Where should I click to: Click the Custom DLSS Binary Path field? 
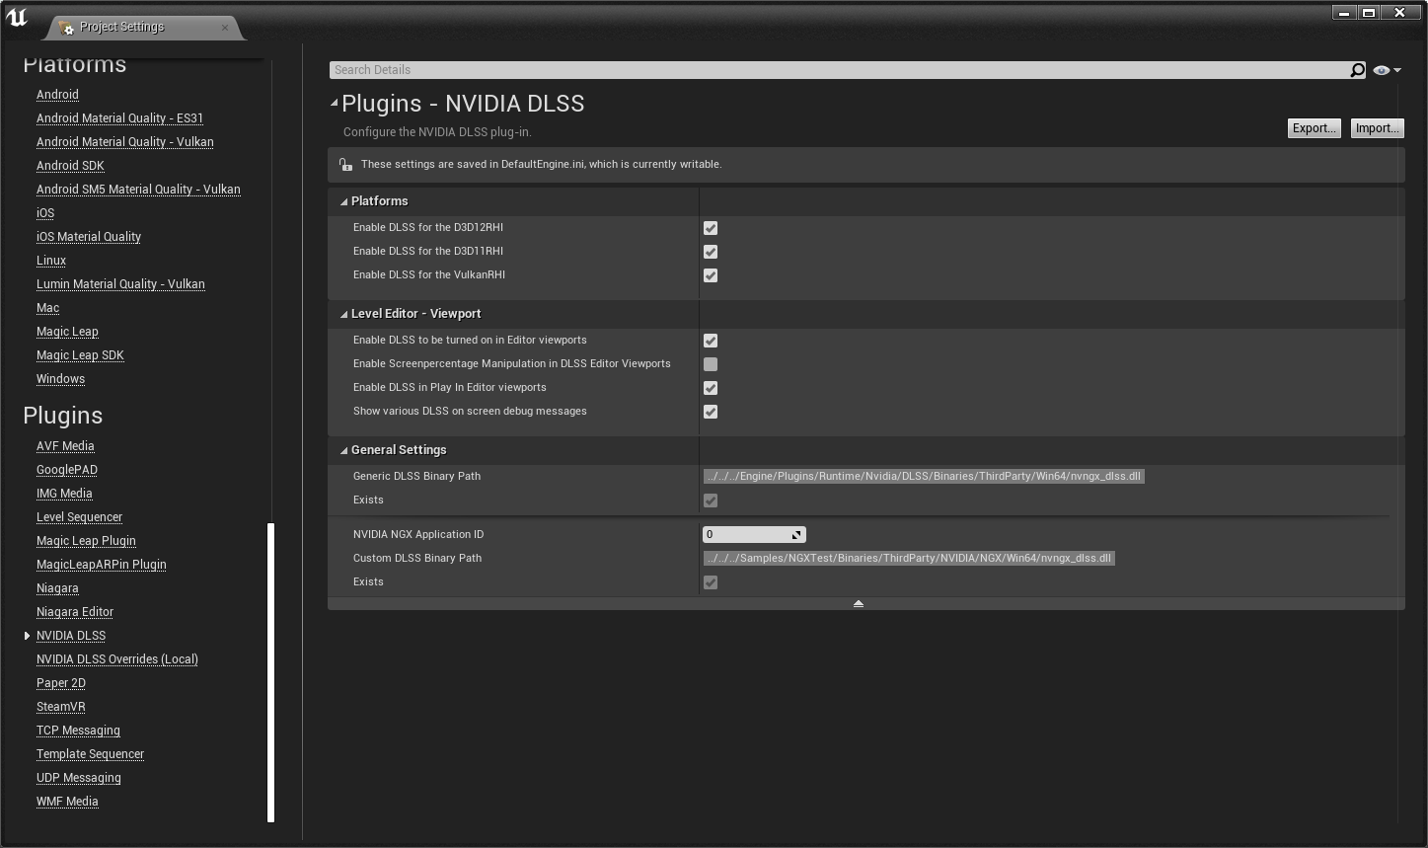(x=909, y=559)
